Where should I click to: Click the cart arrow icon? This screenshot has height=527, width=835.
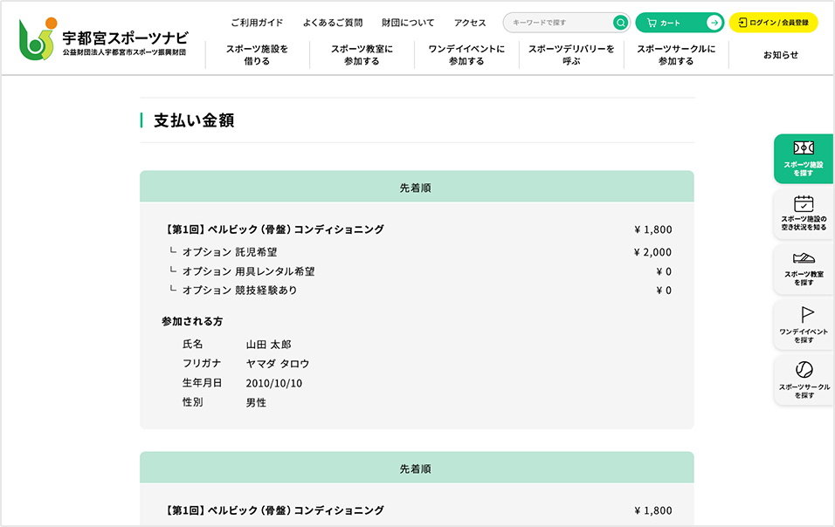[714, 23]
